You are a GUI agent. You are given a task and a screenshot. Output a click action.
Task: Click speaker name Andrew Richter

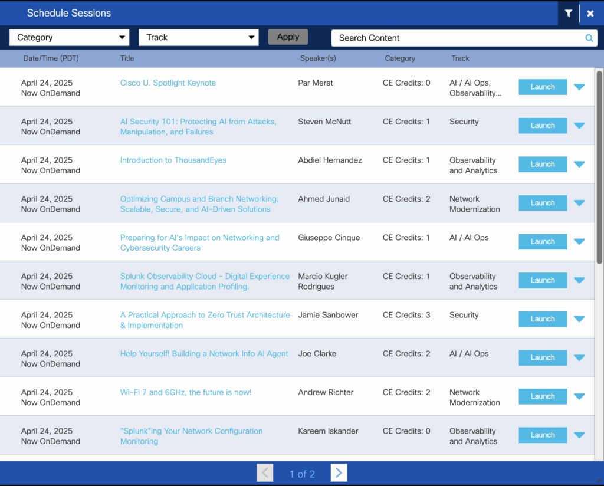[326, 392]
